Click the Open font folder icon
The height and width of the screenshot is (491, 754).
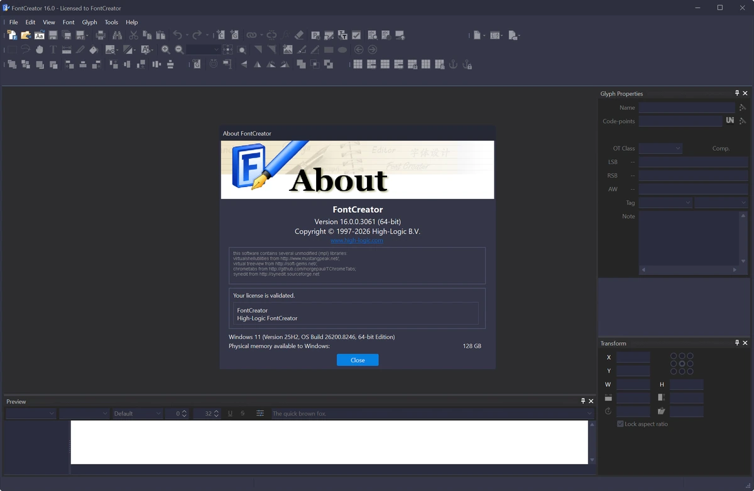(26, 35)
